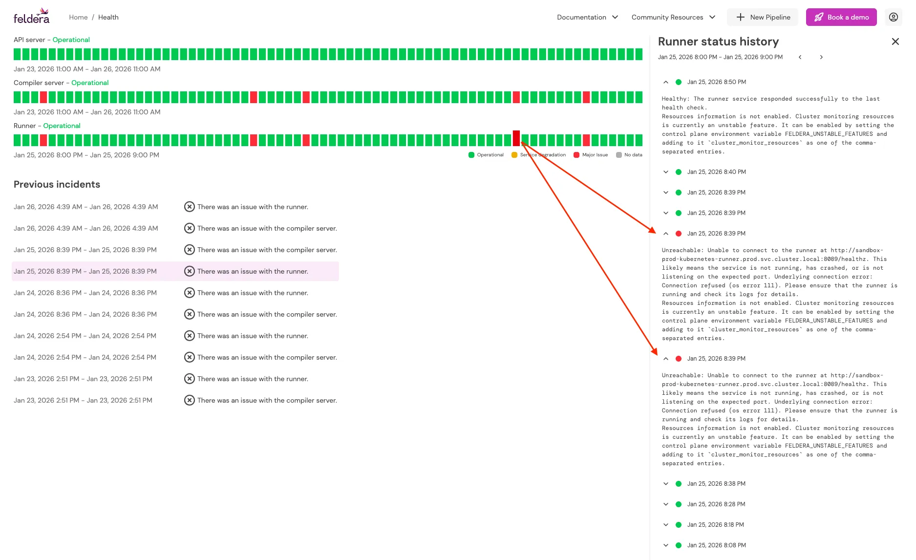Expand the Jan 25 8:38 PM entry
916x560 pixels.
pos(665,484)
